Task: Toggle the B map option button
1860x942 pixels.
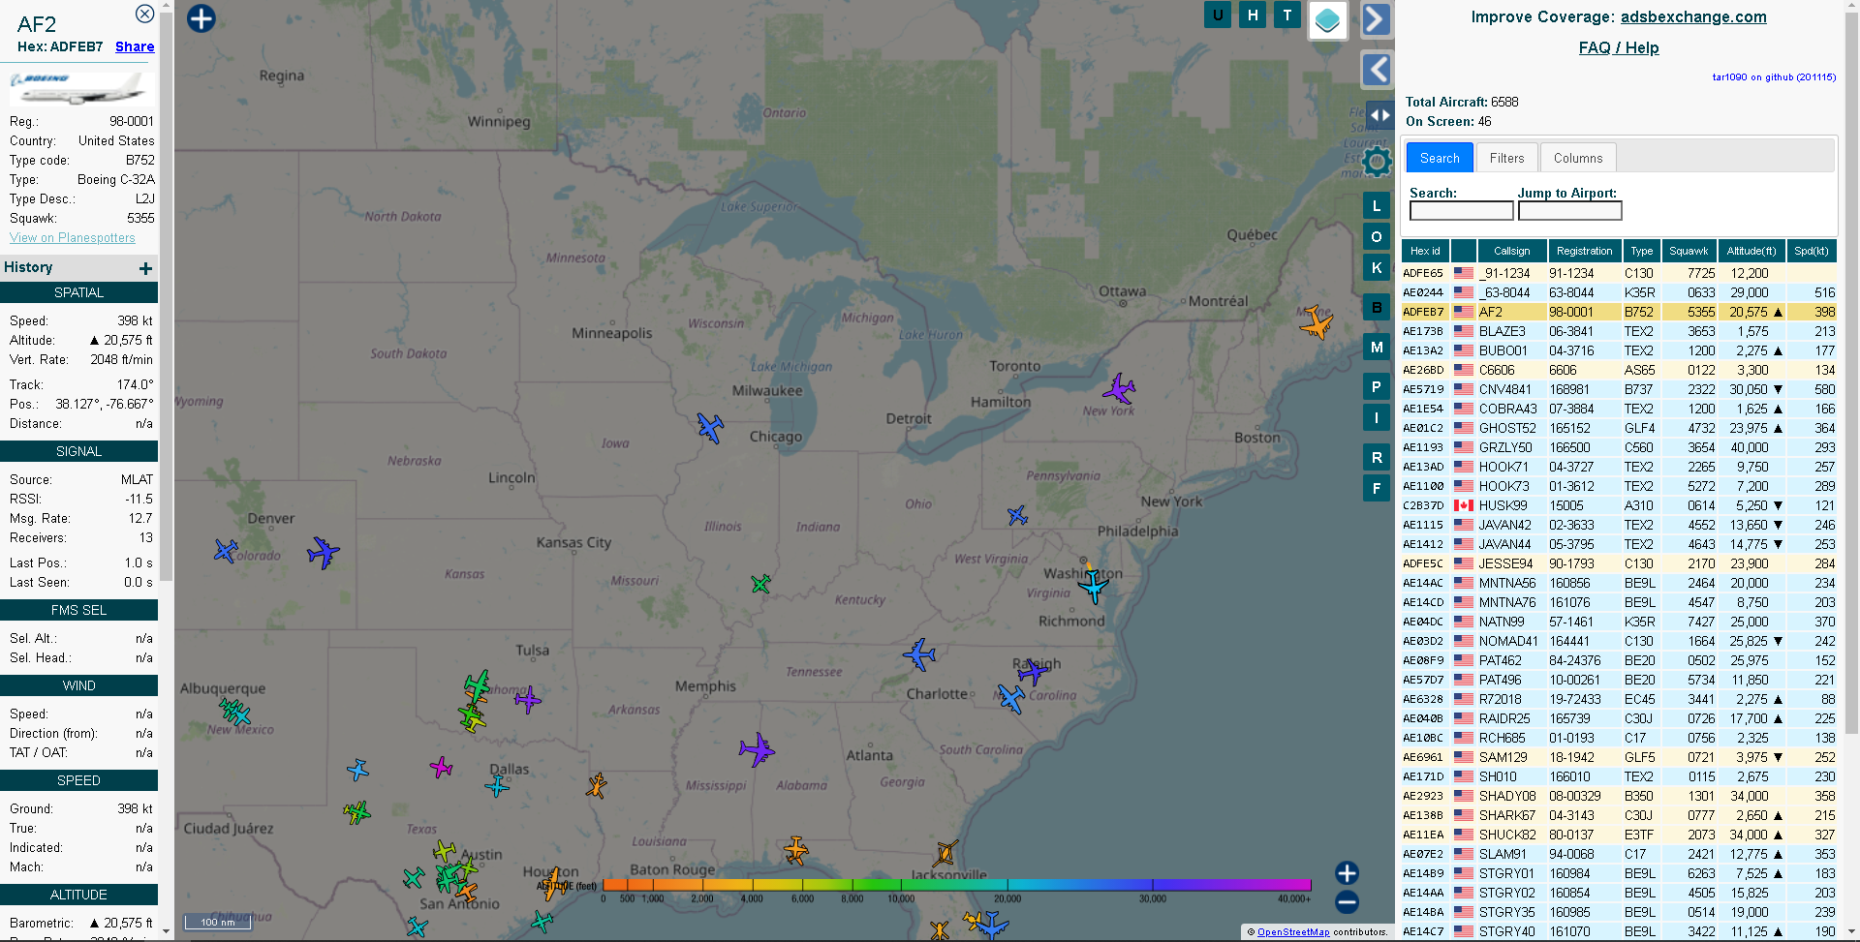Action: (x=1377, y=308)
